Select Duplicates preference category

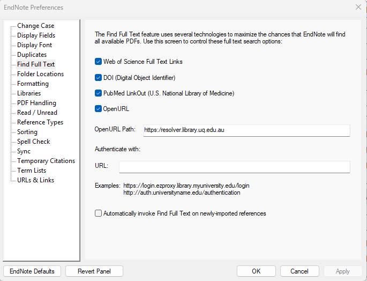32,55
